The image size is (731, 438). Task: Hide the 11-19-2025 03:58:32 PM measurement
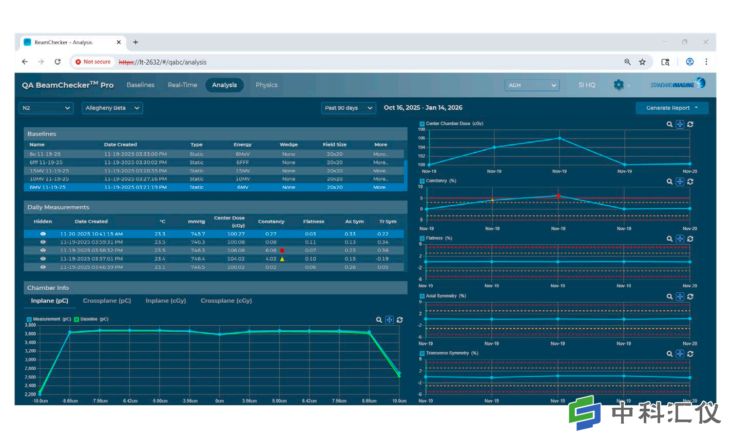click(x=43, y=250)
